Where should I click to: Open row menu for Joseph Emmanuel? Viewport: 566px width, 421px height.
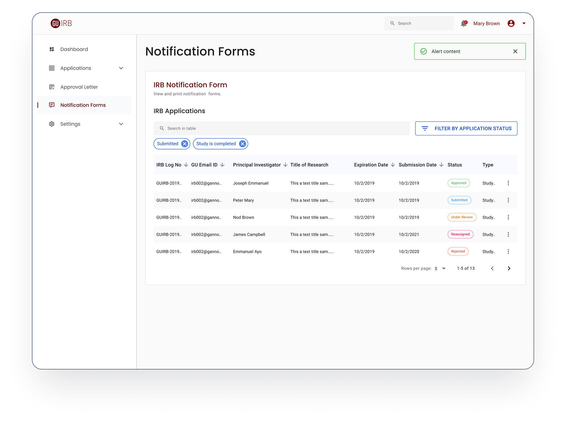(508, 183)
